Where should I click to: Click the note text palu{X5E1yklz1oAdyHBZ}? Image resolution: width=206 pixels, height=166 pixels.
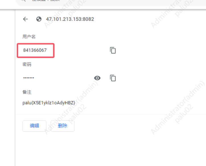point(49,103)
